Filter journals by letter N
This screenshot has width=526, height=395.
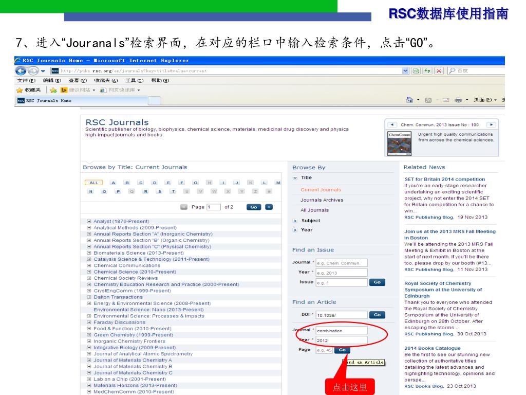coord(90,191)
